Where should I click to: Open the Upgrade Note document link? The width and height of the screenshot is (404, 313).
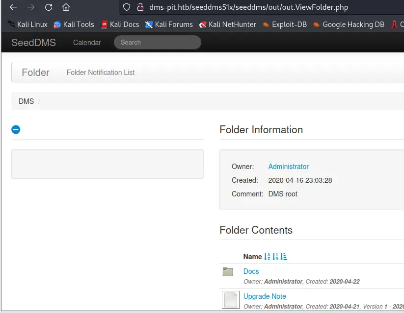point(265,296)
